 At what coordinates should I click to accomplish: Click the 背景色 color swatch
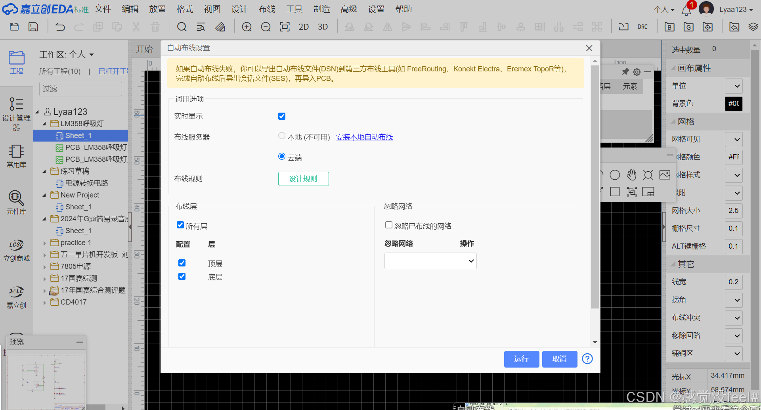click(x=734, y=103)
